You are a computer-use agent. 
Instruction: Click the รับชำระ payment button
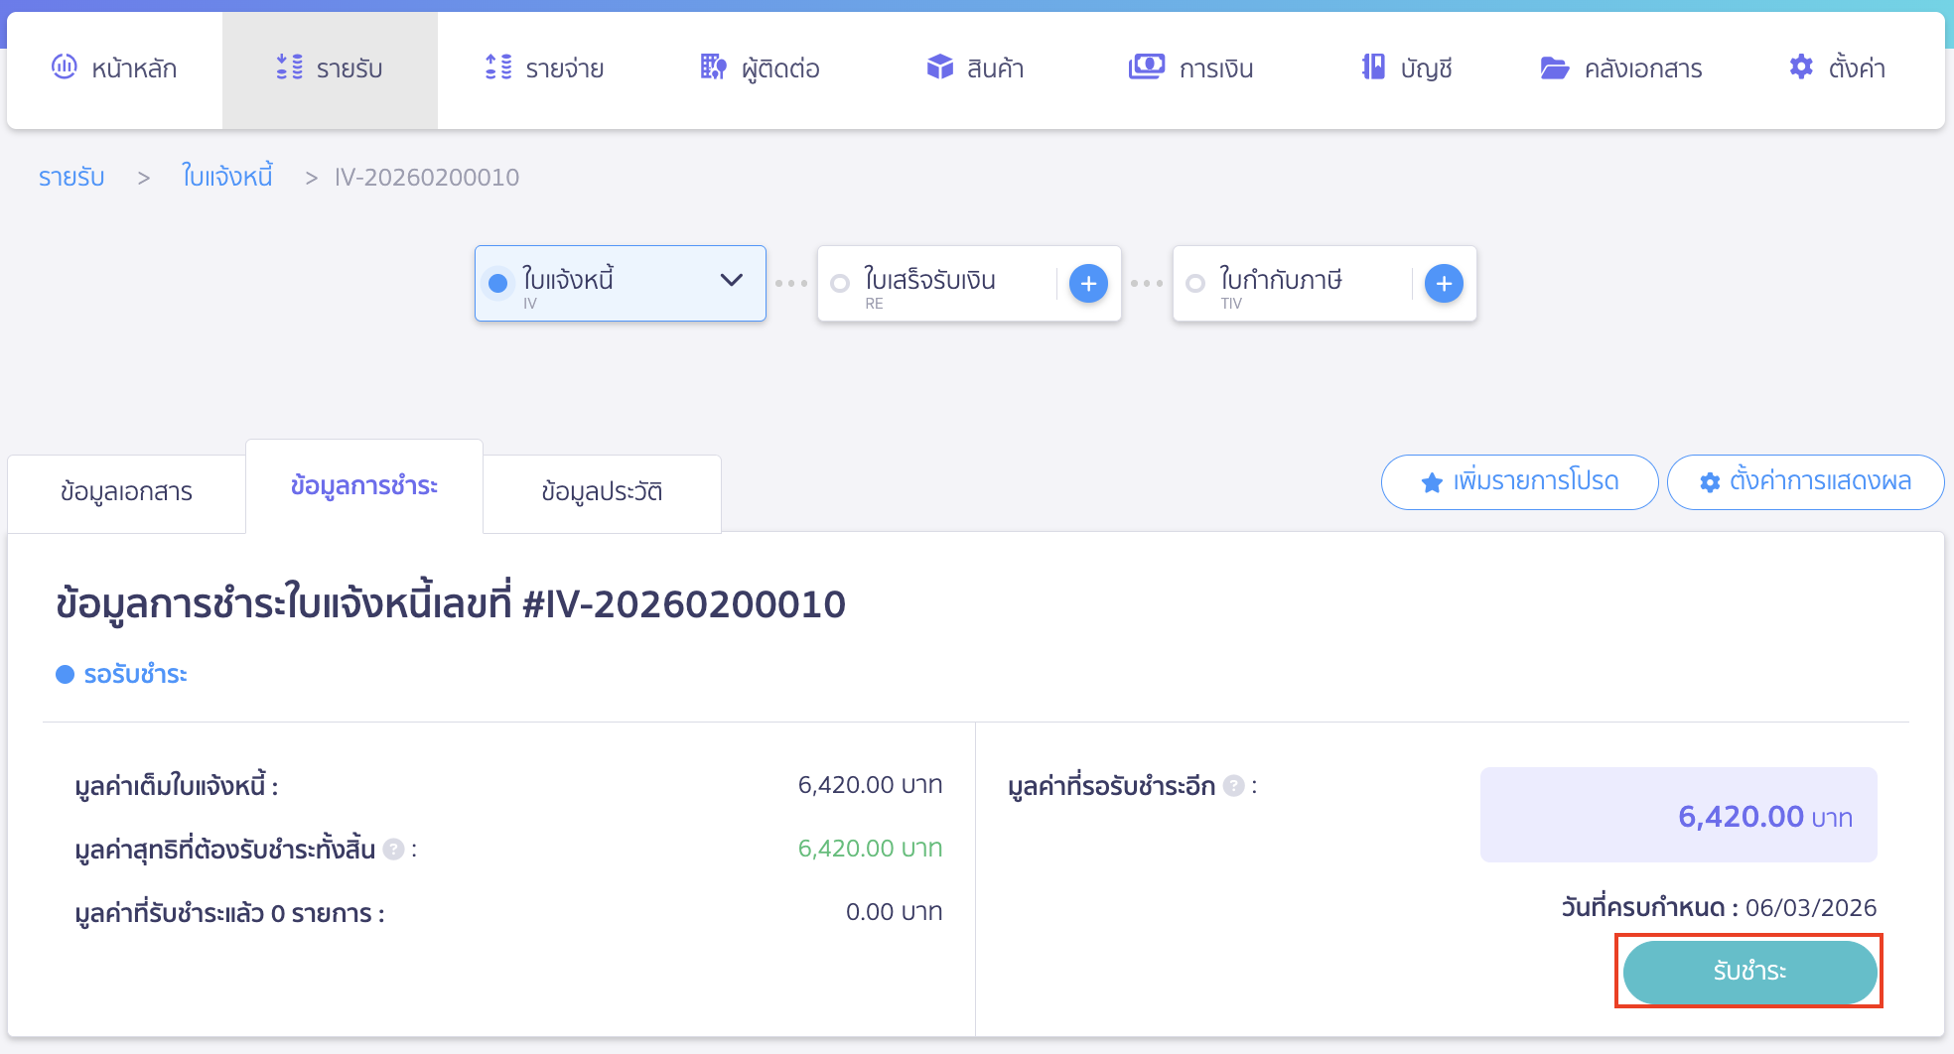(x=1749, y=973)
